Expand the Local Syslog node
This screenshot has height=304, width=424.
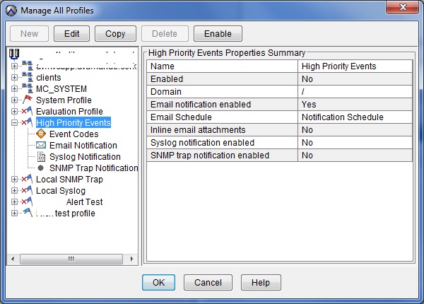pyautogui.click(x=14, y=191)
